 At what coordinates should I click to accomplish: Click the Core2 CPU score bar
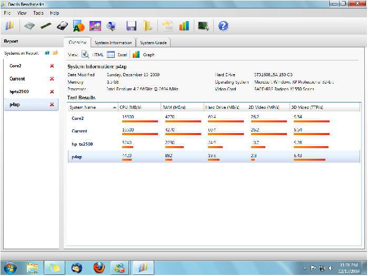[140, 121]
